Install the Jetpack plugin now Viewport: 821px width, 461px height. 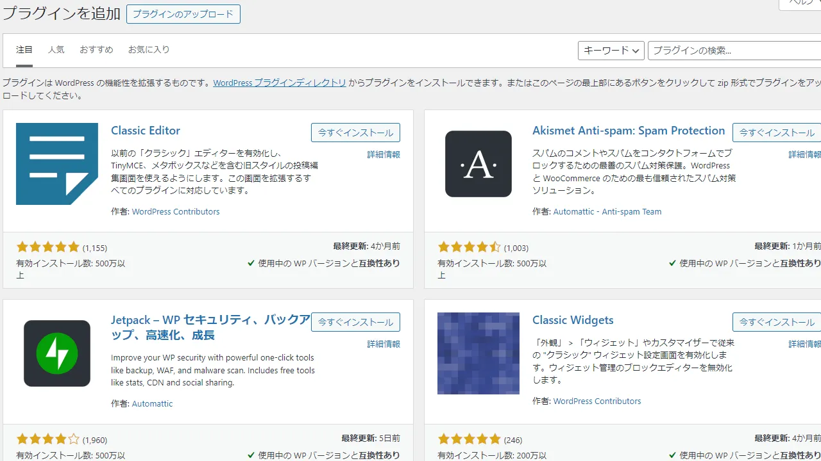355,322
